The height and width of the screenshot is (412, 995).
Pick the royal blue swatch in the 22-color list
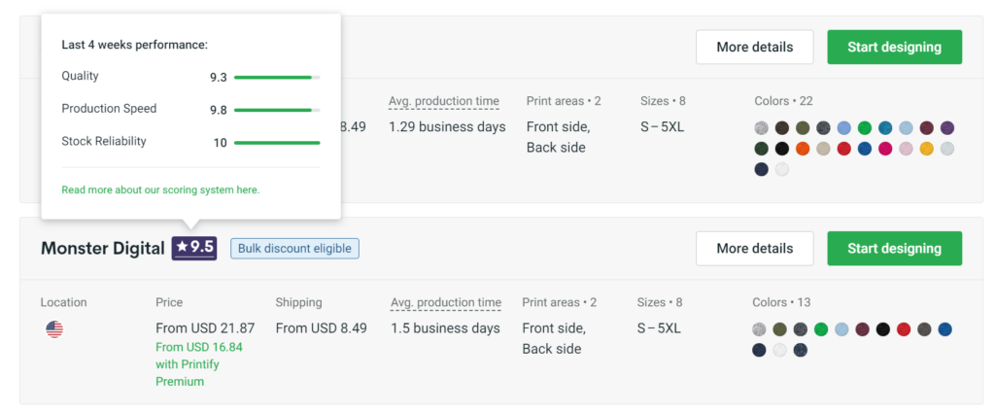pos(864,149)
